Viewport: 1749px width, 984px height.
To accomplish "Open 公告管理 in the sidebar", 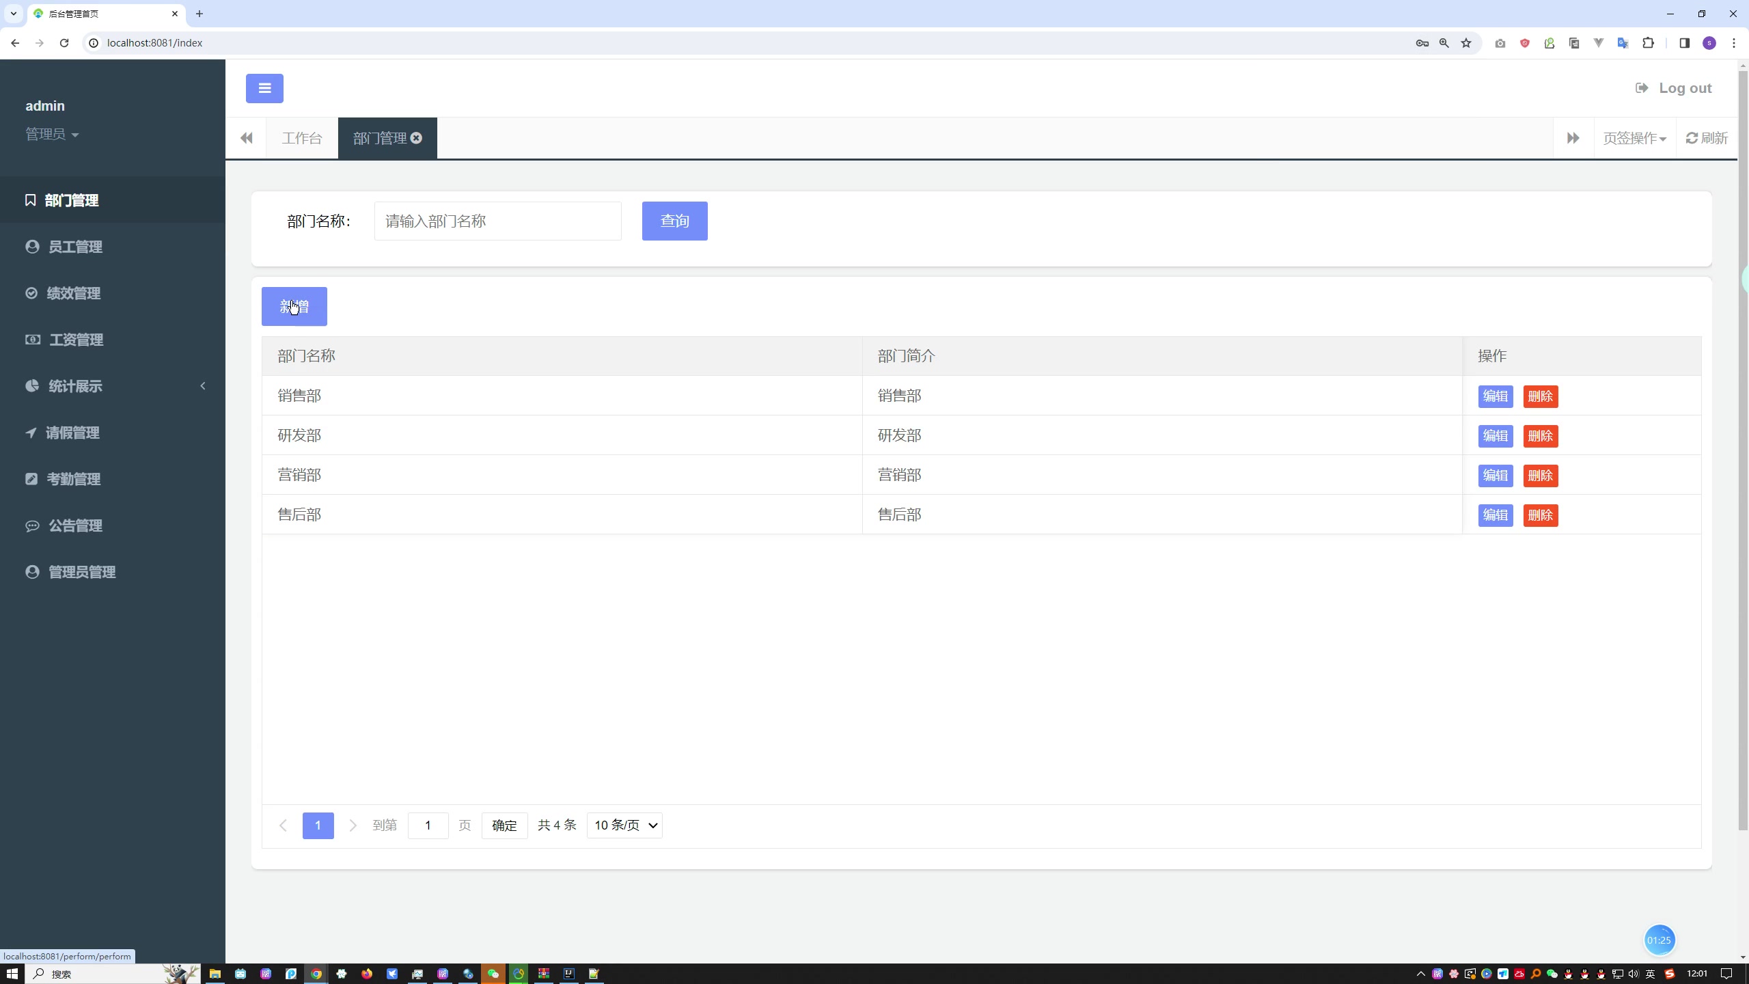I will 113,525.
